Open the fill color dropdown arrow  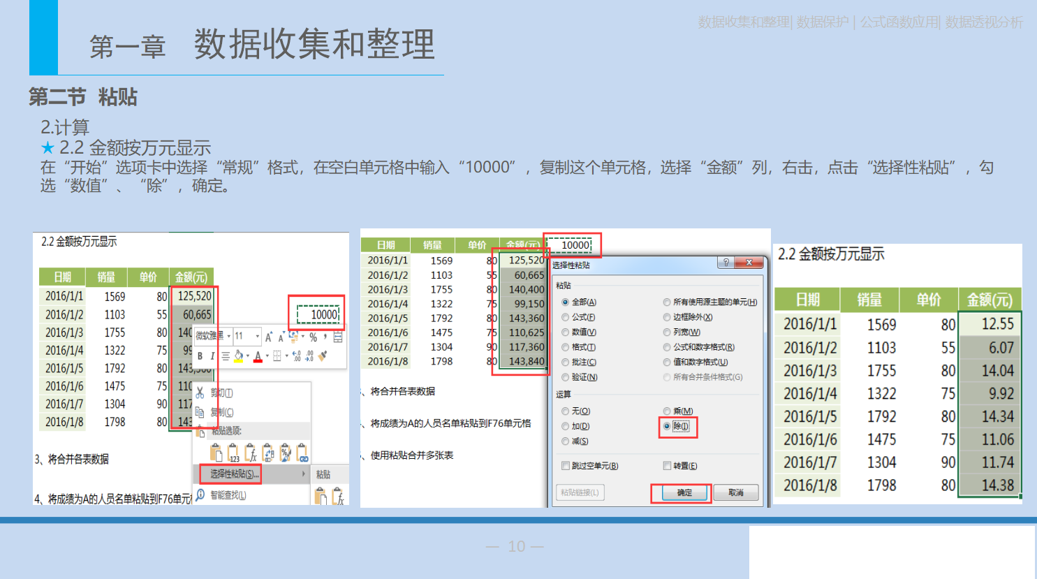(x=248, y=356)
